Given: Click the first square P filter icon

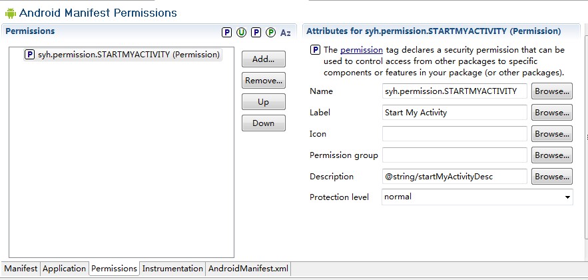Looking at the screenshot, I should [227, 32].
